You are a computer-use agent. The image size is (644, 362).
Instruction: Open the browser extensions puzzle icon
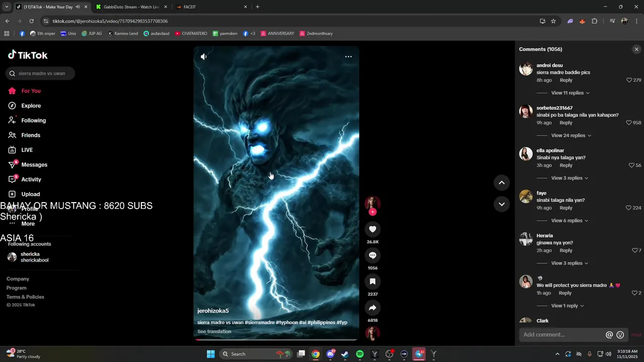[x=595, y=21]
